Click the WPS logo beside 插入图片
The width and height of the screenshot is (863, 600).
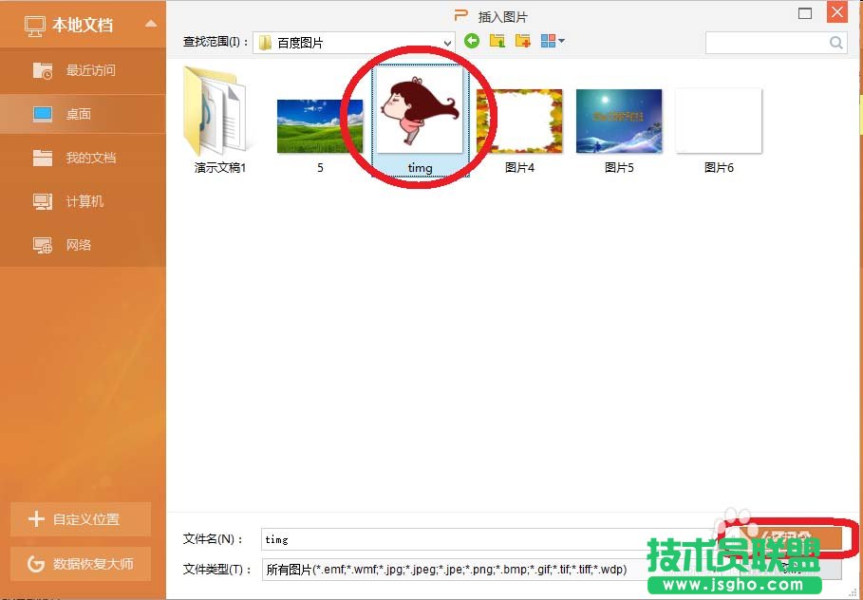point(461,14)
